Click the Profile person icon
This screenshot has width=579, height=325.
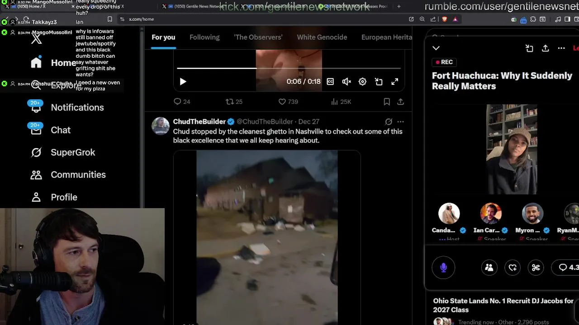pyautogui.click(x=36, y=197)
